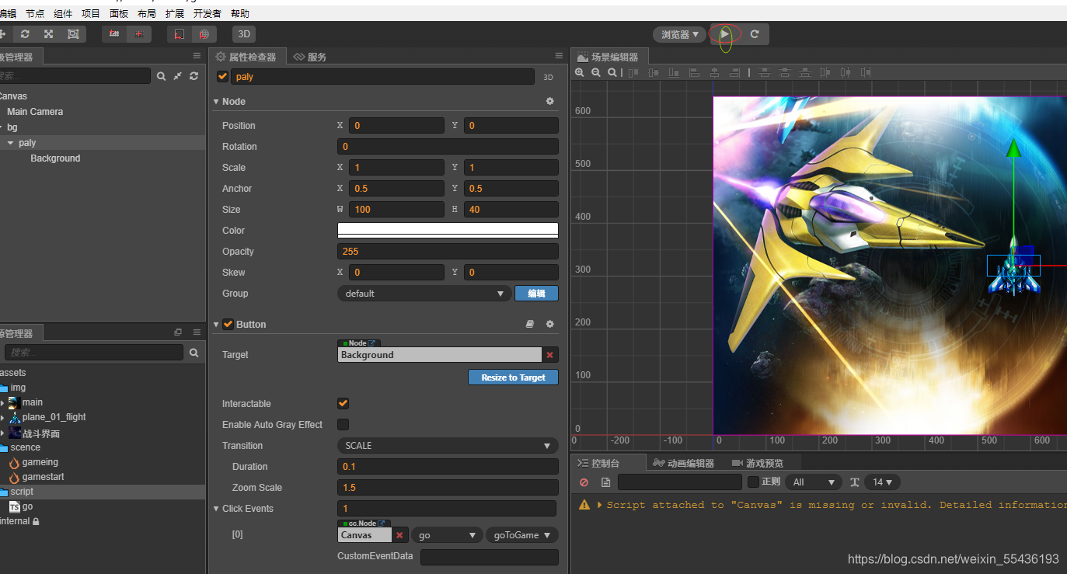The width and height of the screenshot is (1067, 574).
Task: Open the 浏览器 preview platform dropdown
Action: (x=679, y=34)
